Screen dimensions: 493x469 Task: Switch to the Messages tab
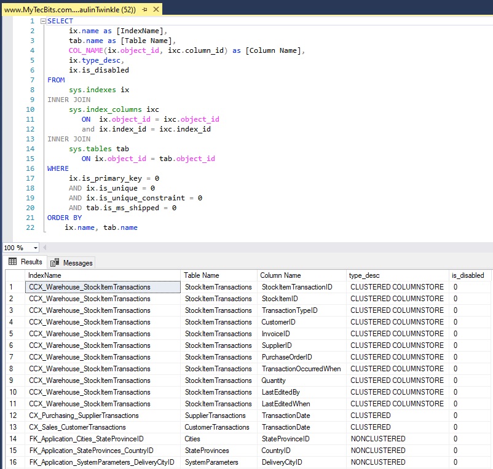click(x=77, y=262)
